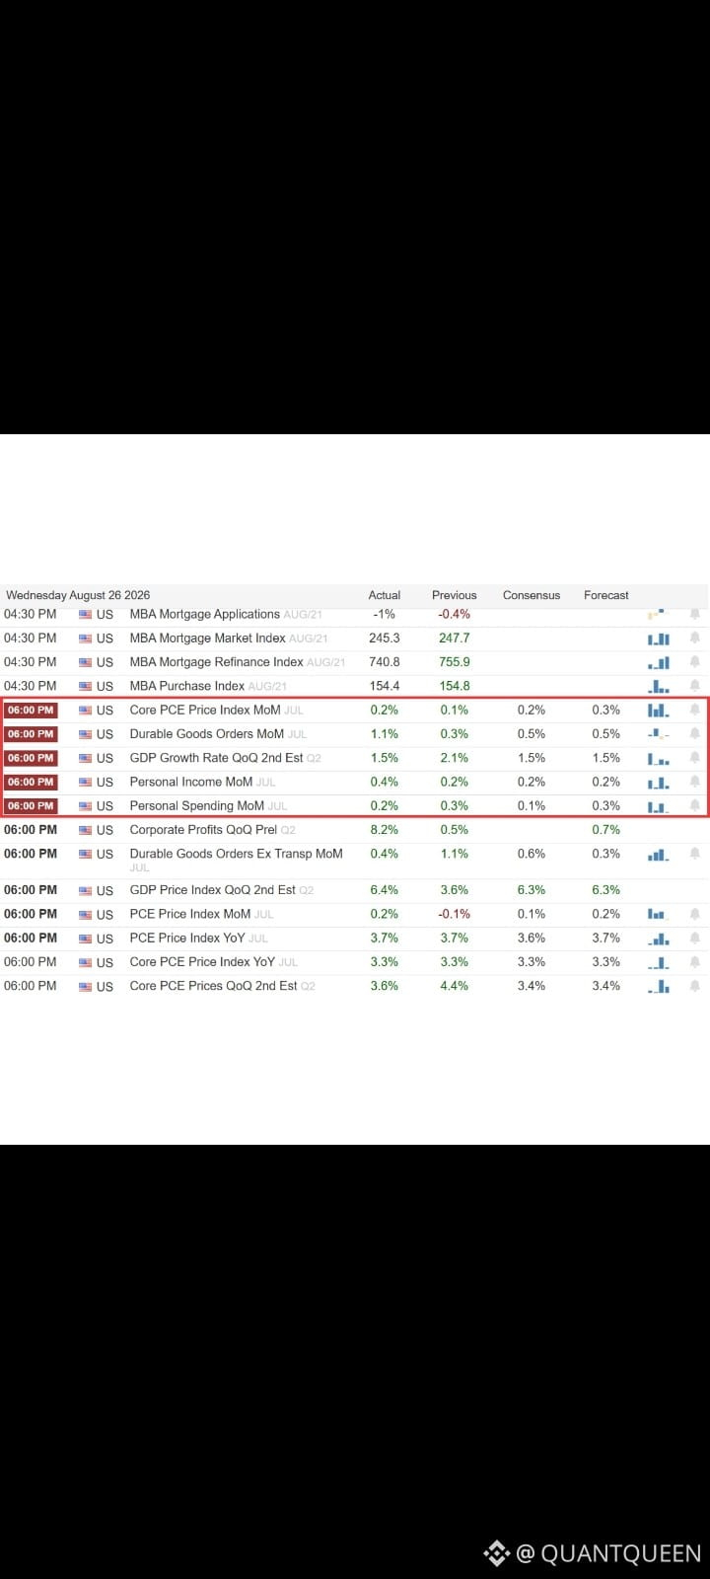
Task: Open MBA Mortgage Refinance Index event
Action: [x=216, y=662]
